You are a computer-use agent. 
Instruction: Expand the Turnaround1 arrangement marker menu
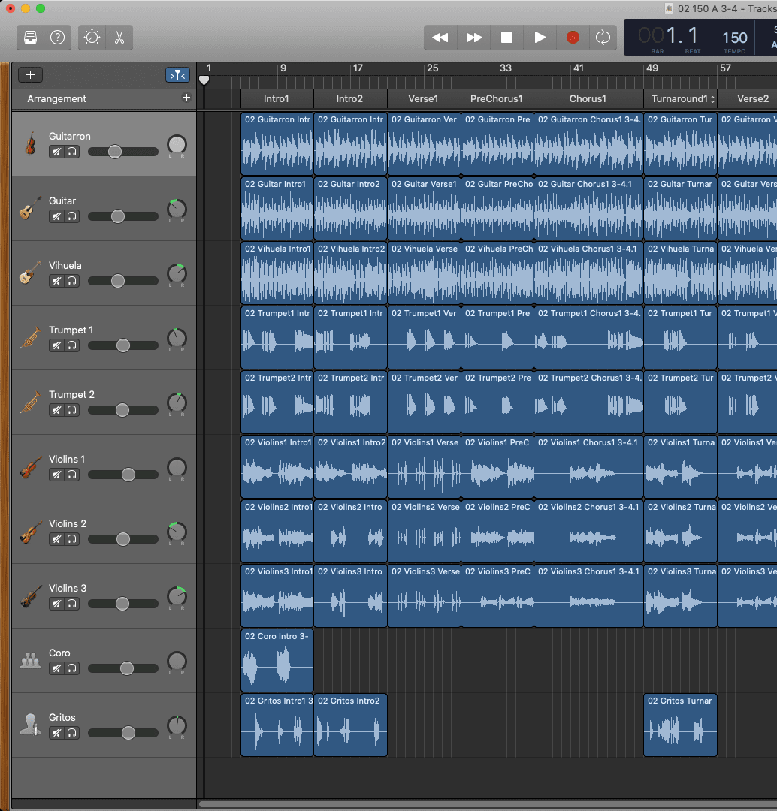pos(712,99)
